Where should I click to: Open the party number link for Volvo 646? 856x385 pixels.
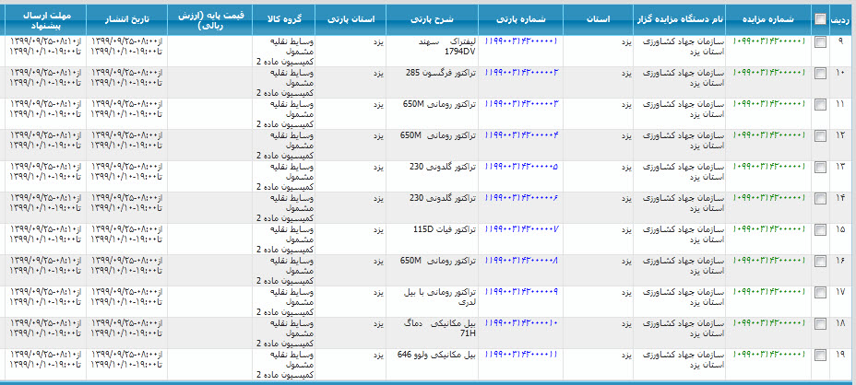[x=521, y=355]
